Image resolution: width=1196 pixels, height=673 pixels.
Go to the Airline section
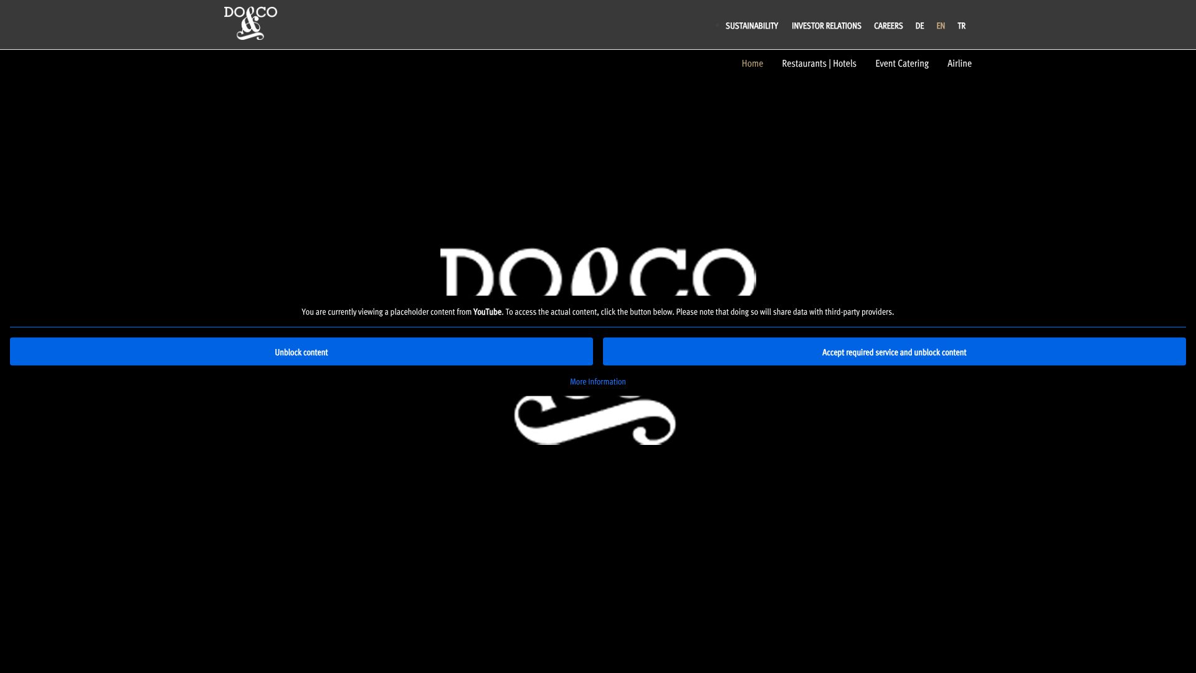[959, 64]
